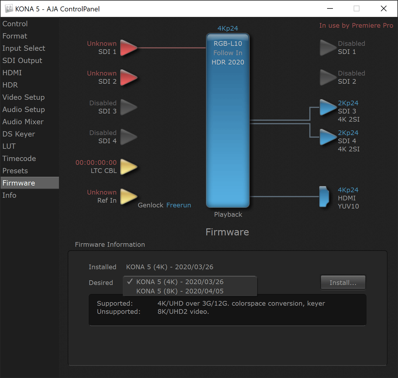
Task: Select the disabled SDI 4 input arrow
Action: (x=128, y=137)
